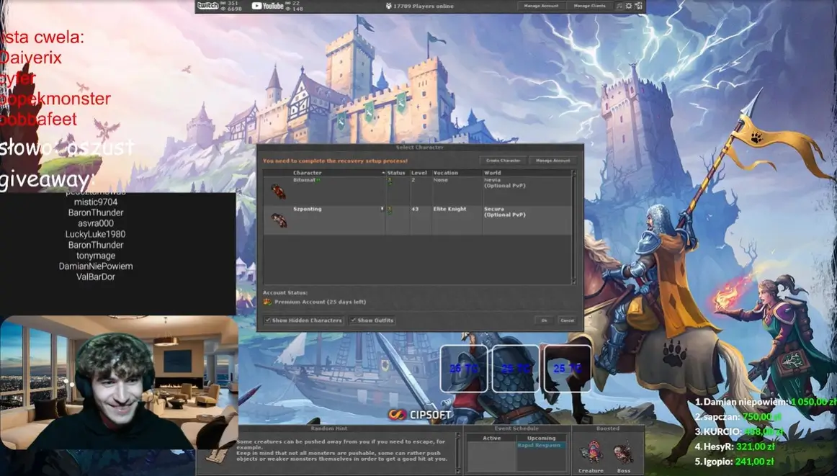Image resolution: width=837 pixels, height=476 pixels.
Task: Click Manage Account in the Select Character dialog
Action: point(553,160)
